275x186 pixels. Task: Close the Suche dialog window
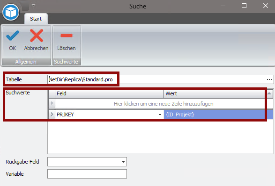pos(266,6)
